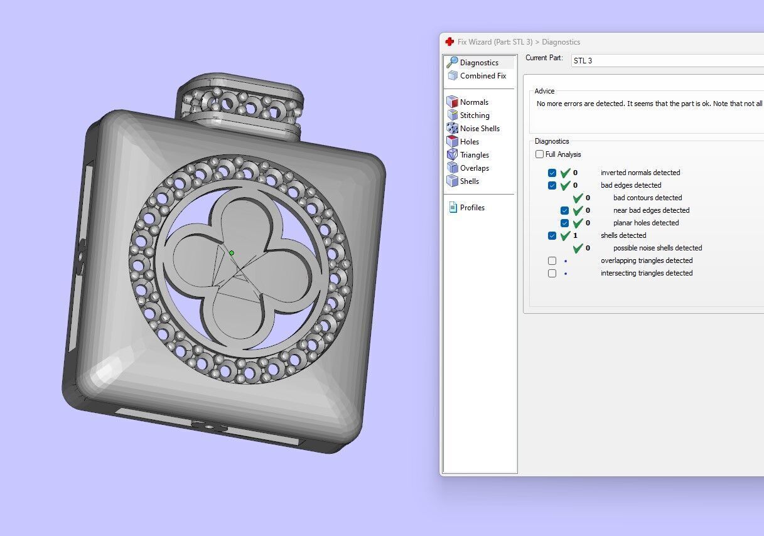Click the green checkmark beside possible noise shells
The width and height of the screenshot is (764, 536).
[x=578, y=248]
